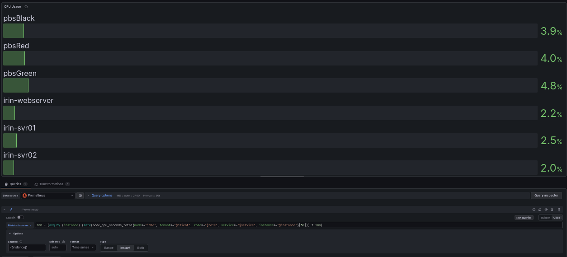Click the Min step input field
The width and height of the screenshot is (567, 257).
(x=58, y=248)
